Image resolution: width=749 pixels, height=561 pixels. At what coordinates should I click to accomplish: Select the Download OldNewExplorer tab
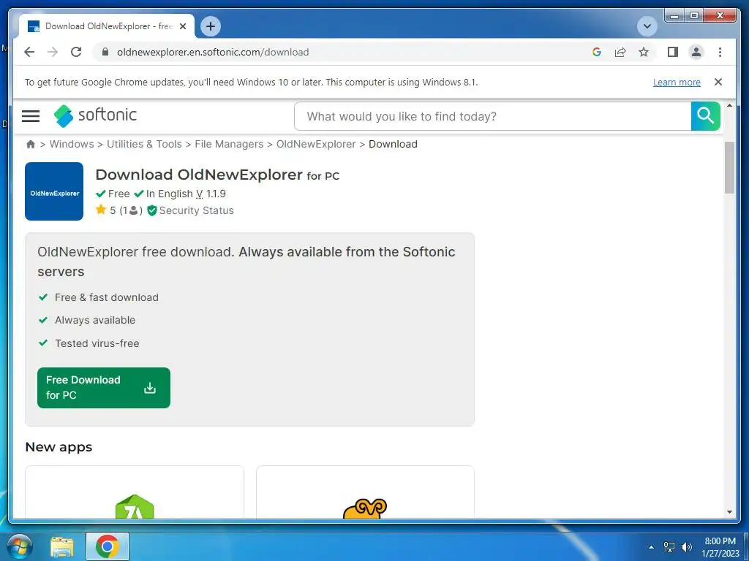click(x=107, y=26)
